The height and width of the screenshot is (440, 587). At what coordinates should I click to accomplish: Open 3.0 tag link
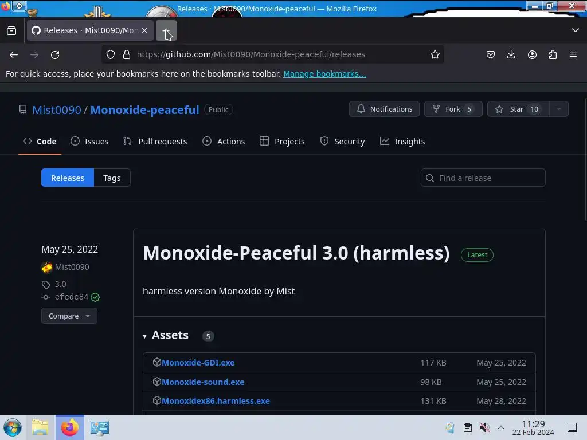coord(60,284)
